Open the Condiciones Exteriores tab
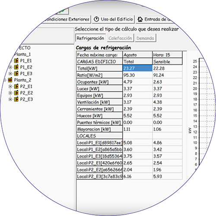This screenshot has width=216, height=216. coord(67,19)
